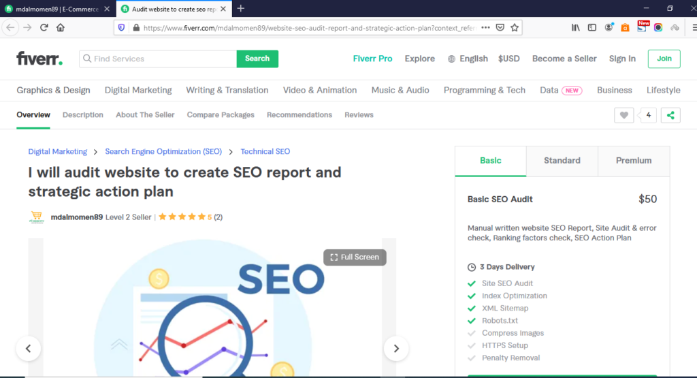Go to browser home page icon
Viewport: 697px width, 378px height.
[61, 28]
